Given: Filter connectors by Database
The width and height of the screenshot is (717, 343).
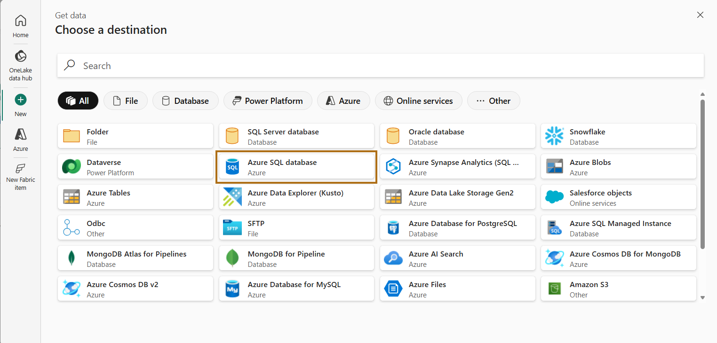Looking at the screenshot, I should (185, 101).
